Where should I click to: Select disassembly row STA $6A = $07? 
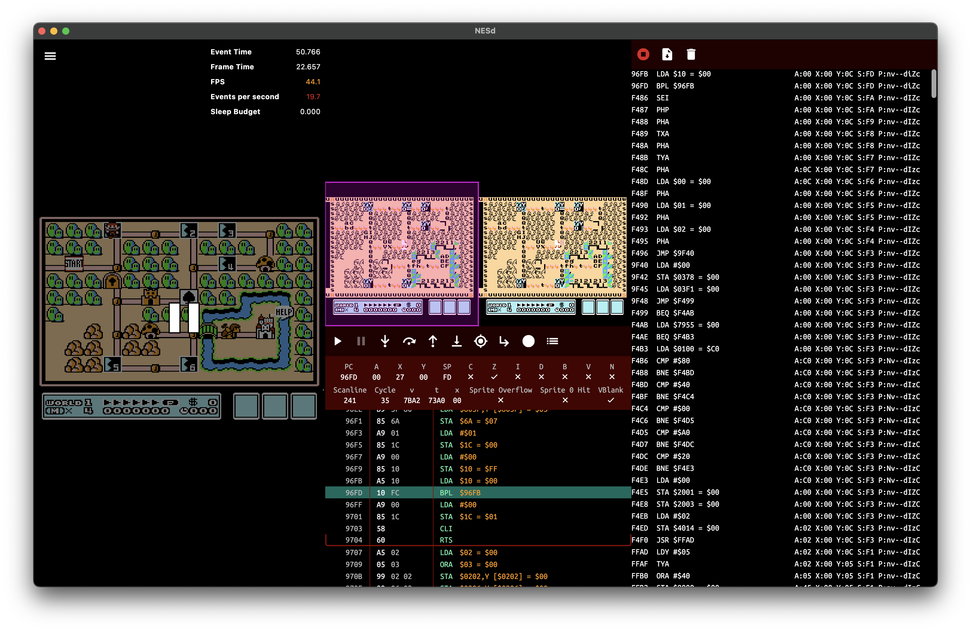478,421
